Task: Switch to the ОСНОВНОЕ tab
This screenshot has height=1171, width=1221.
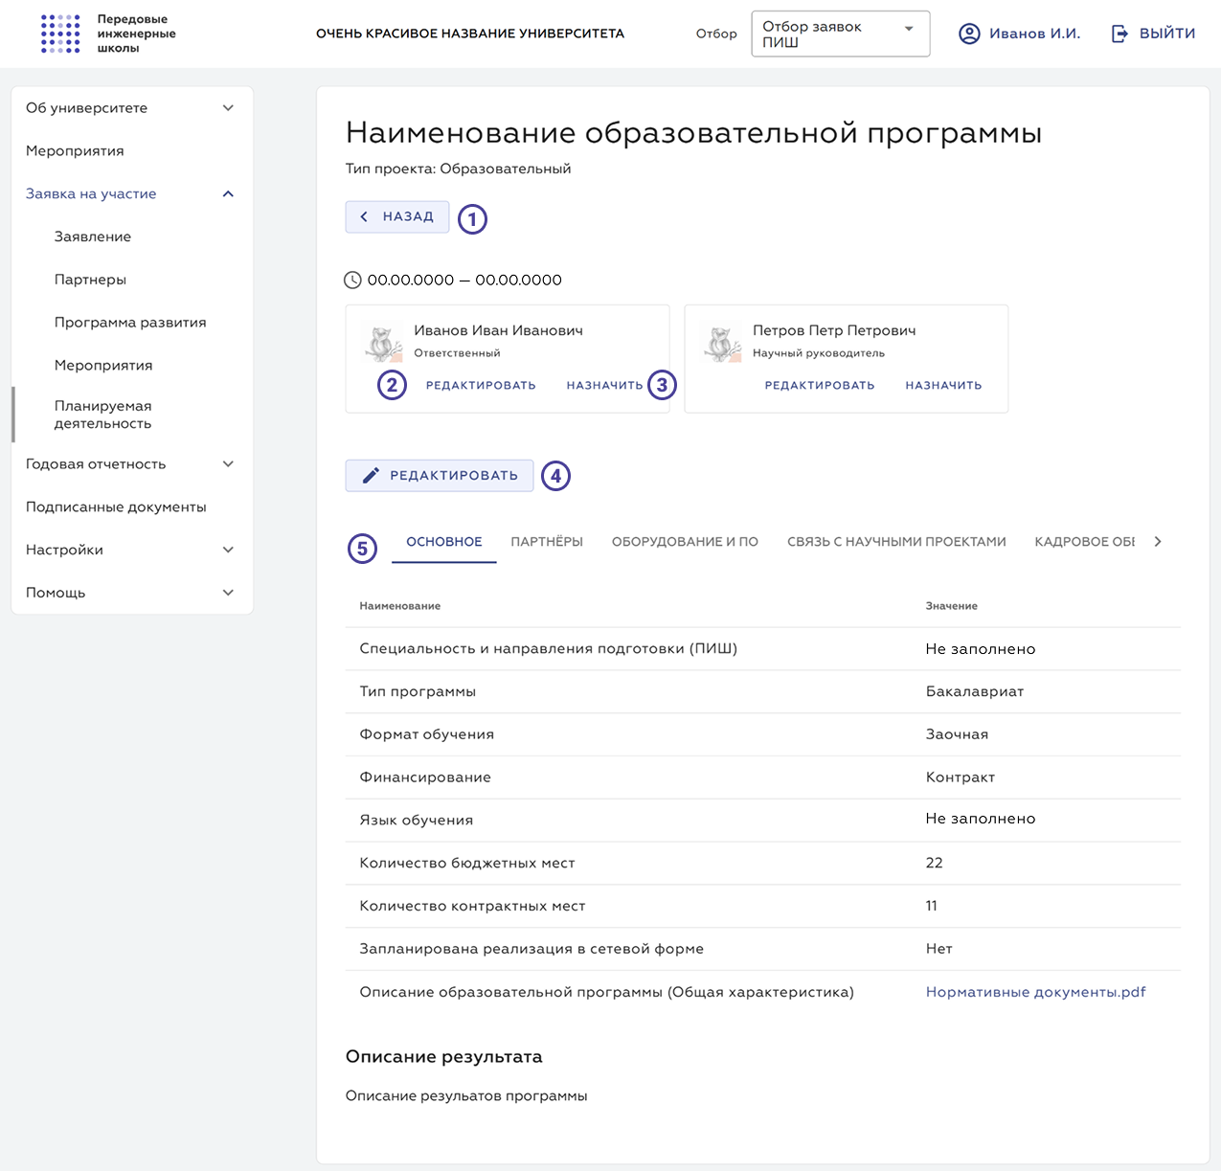Action: [444, 542]
